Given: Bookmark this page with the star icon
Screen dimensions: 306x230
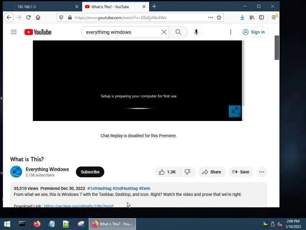Looking at the screenshot, I should click(x=219, y=18).
